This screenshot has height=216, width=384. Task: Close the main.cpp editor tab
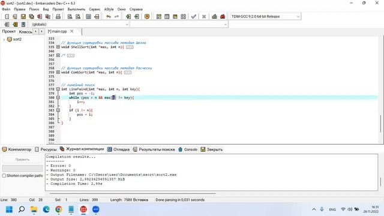coord(72,31)
